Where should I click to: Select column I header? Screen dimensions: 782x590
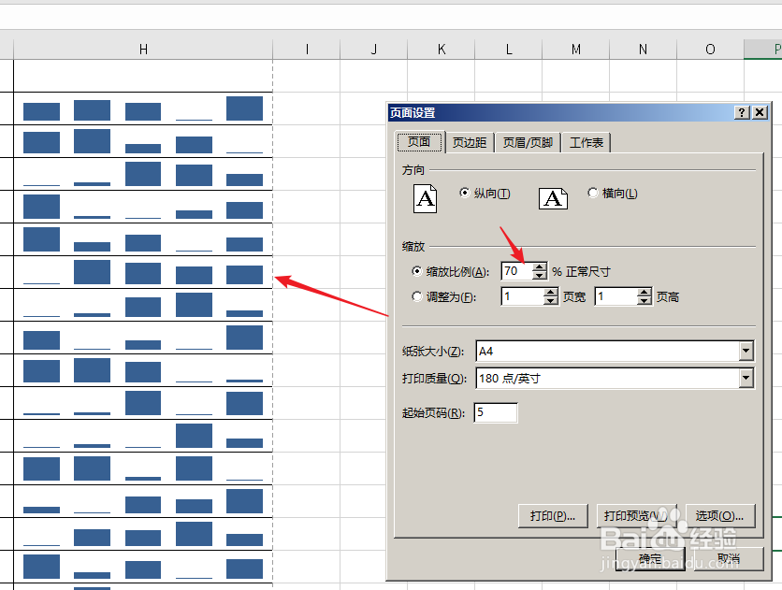307,50
